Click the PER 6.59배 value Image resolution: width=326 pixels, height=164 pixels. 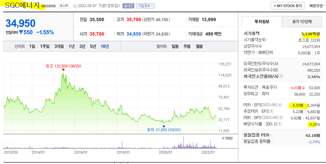[x=298, y=105]
